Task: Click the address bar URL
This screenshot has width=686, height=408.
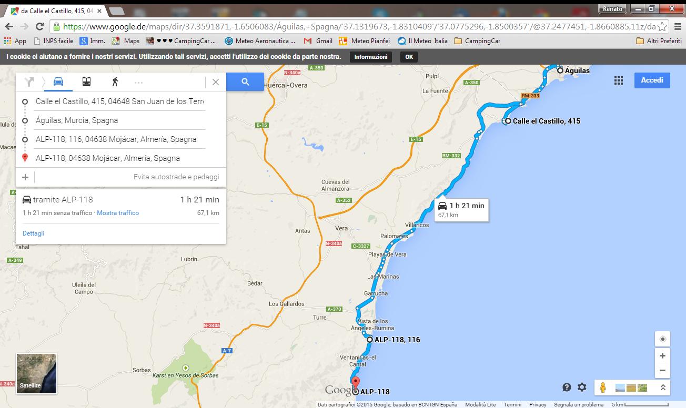Action: 359,26
